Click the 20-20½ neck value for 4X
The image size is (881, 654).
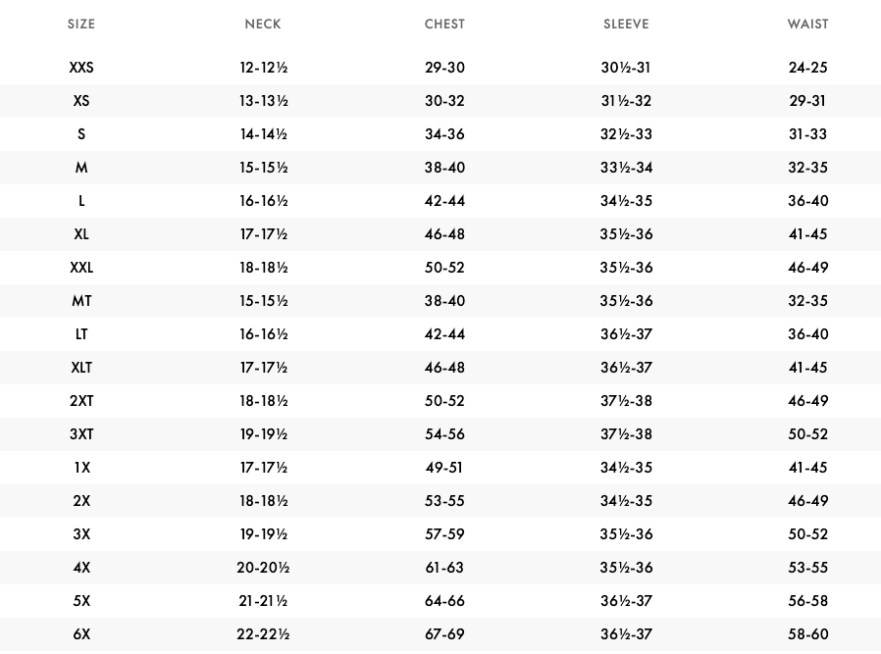[x=263, y=568]
